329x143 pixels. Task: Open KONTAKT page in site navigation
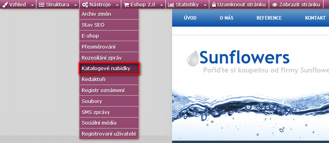(315, 18)
